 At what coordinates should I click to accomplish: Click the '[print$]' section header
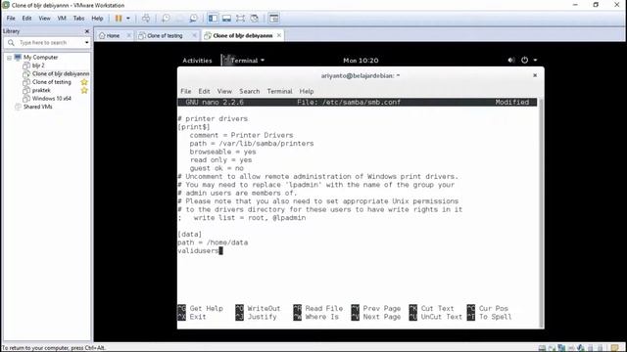[194, 127]
